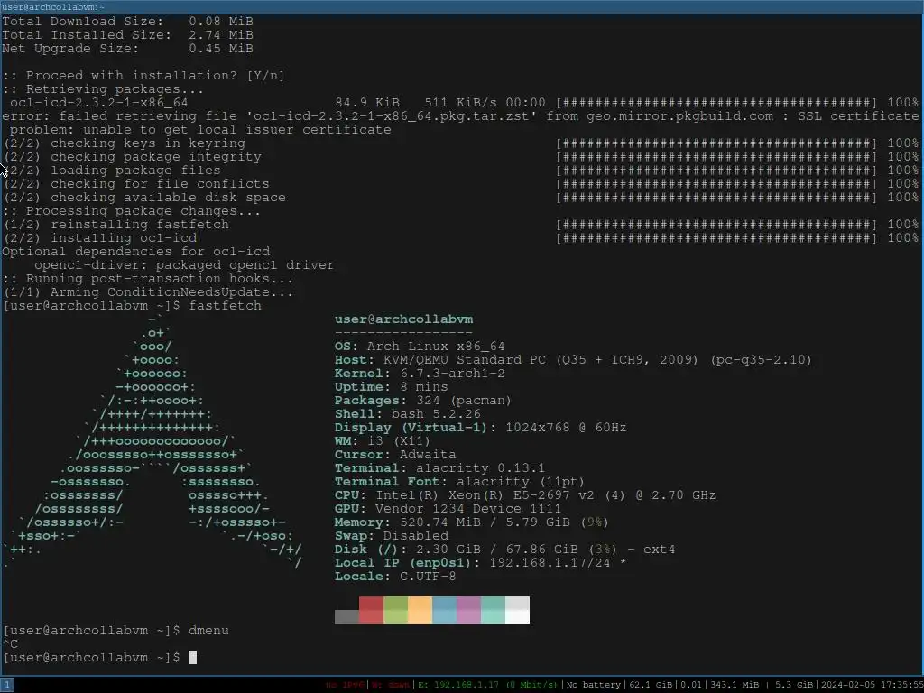924x693 pixels.
Task: Click the 'Uptime: 8 mins' line
Action: [x=392, y=387]
